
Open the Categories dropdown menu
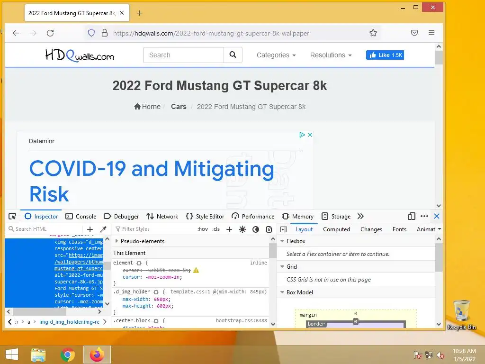pos(276,55)
